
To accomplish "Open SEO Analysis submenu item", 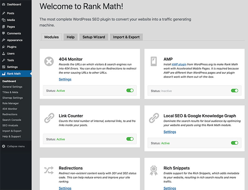I will click(x=10, y=125).
